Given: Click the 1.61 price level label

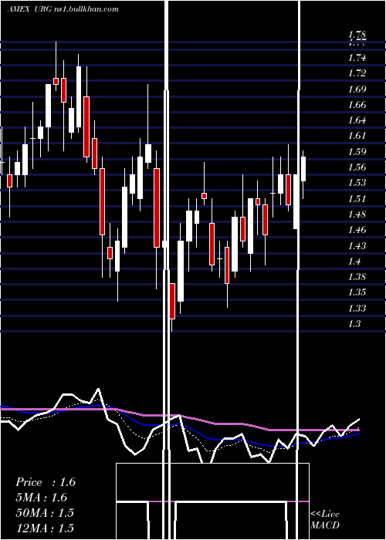Looking at the screenshot, I should click(x=357, y=136).
